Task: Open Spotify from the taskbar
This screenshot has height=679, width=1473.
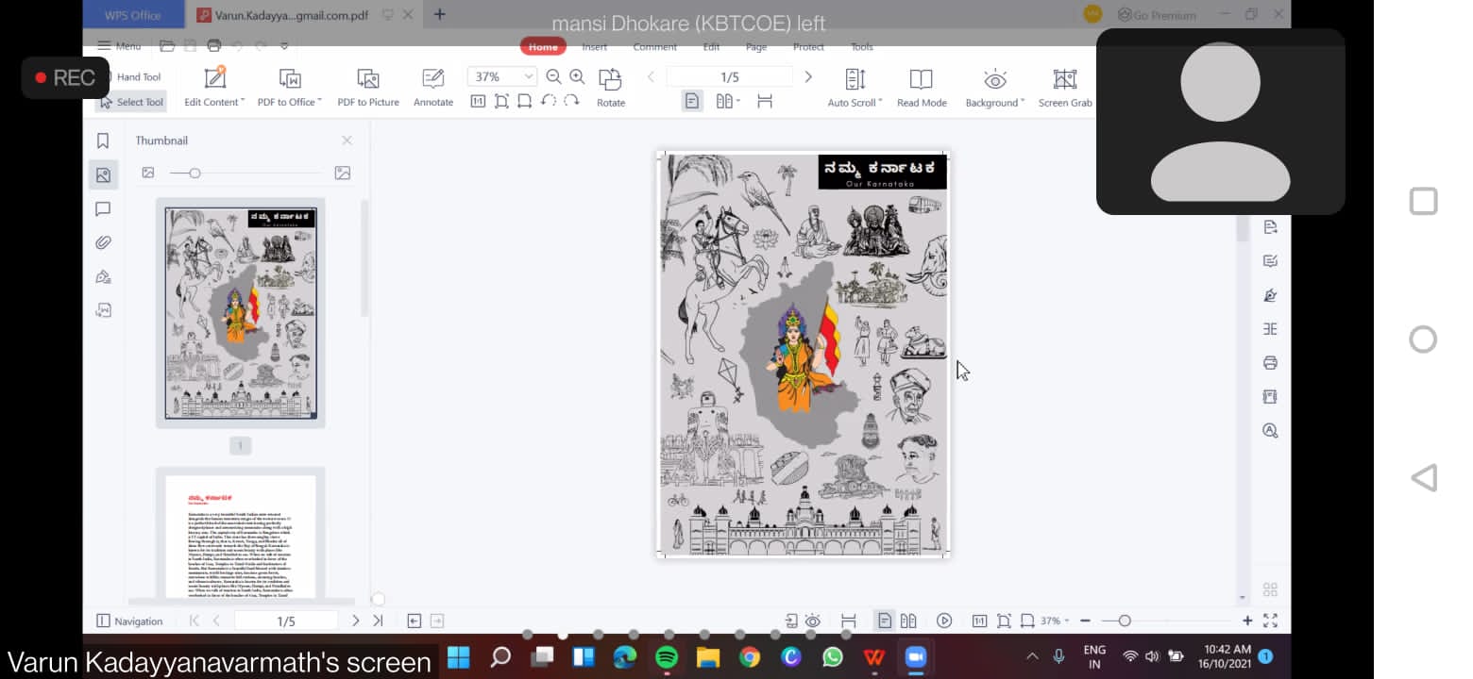Action: click(x=667, y=656)
